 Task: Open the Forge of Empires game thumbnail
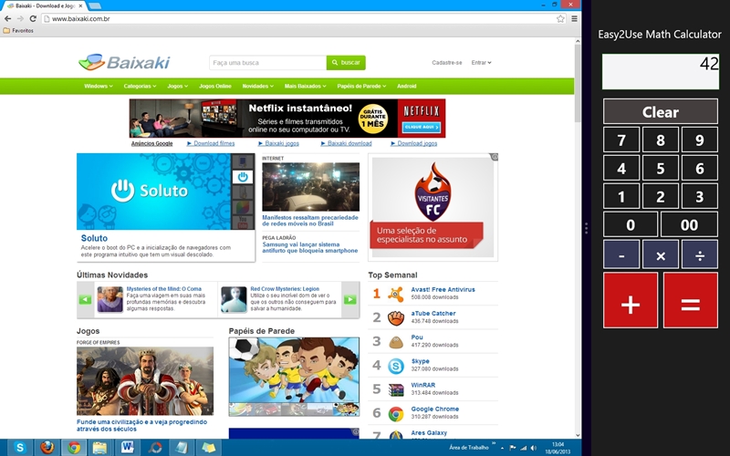(x=145, y=380)
